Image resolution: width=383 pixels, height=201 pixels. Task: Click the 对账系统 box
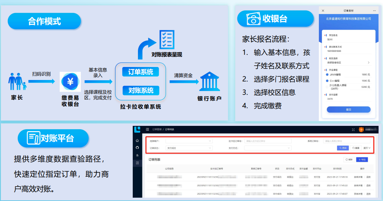point(141,90)
